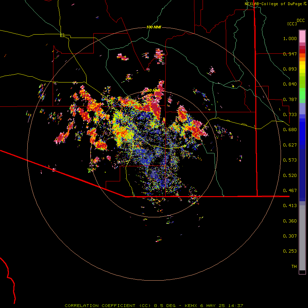Select the 0.253 scale value
The width and height of the screenshot is (308, 308).
(x=290, y=251)
